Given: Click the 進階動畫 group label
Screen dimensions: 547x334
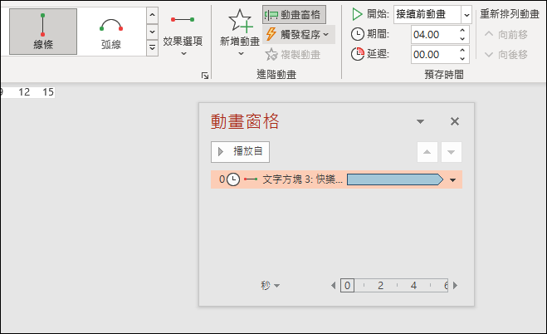Looking at the screenshot, I should click(x=276, y=74).
